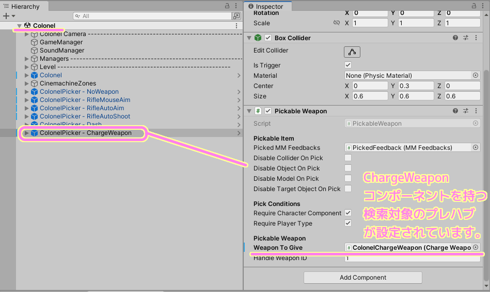Open the Pickable Weapon context menu
The image size is (490, 292).
coord(476,111)
